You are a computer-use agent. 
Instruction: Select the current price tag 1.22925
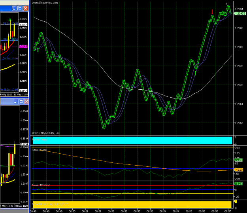click(240, 13)
